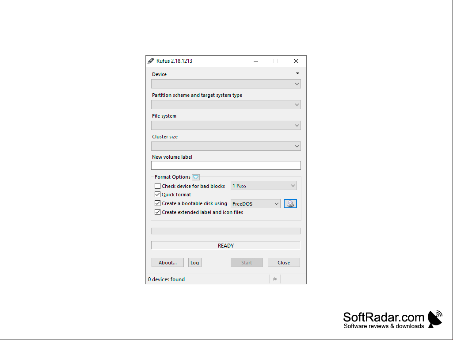453x340 pixels.
Task: Click the New volume label field
Action: tap(226, 165)
